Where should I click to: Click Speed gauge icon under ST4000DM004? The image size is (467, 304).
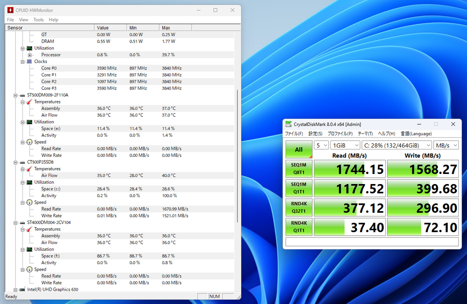pyautogui.click(x=30, y=269)
